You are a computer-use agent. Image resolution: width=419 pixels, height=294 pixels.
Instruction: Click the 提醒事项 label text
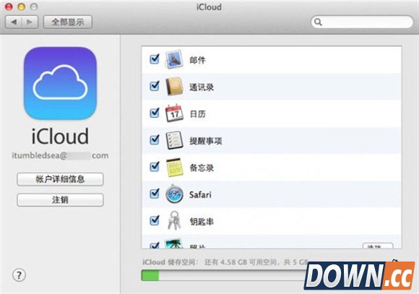[x=205, y=141]
